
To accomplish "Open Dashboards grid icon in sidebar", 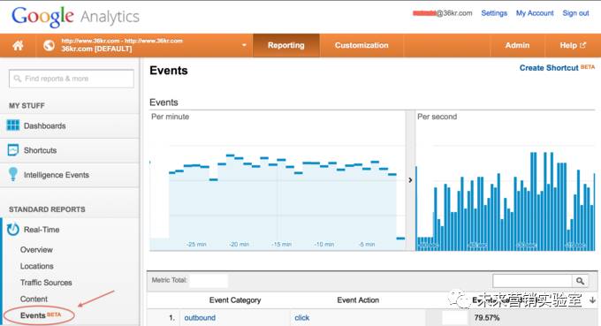I will click(x=13, y=125).
